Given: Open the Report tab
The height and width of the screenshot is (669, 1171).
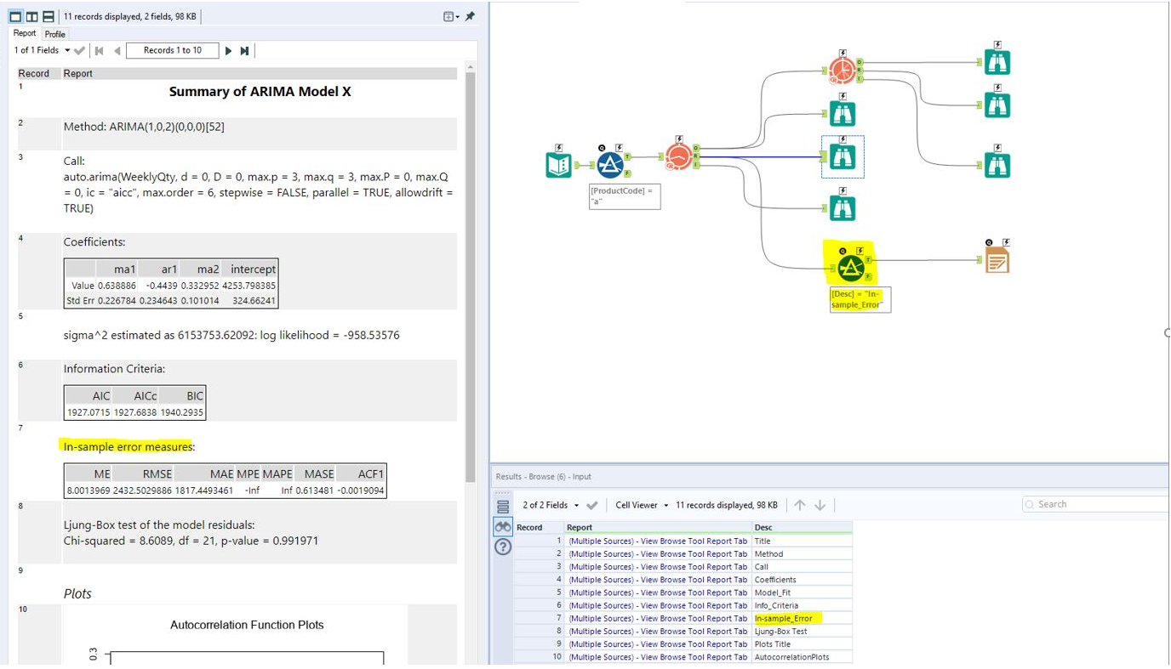Looking at the screenshot, I should [x=25, y=33].
